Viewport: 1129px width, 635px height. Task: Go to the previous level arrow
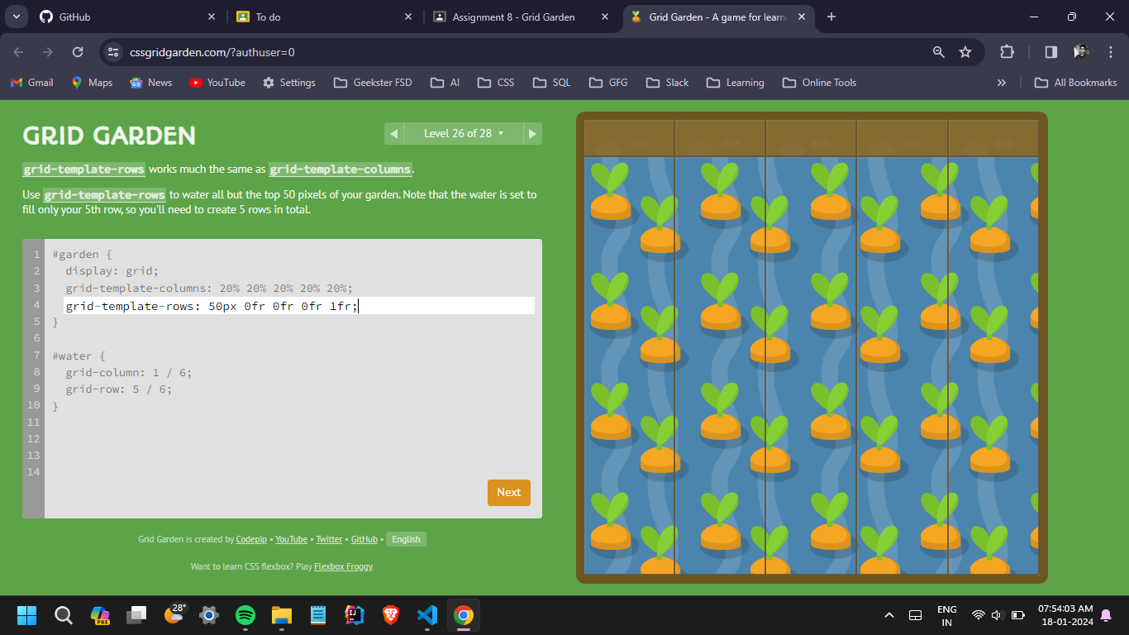393,133
